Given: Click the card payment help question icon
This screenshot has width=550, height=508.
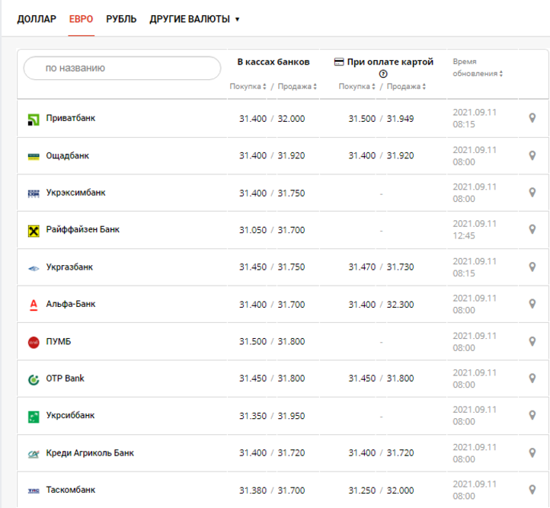Looking at the screenshot, I should click(383, 74).
